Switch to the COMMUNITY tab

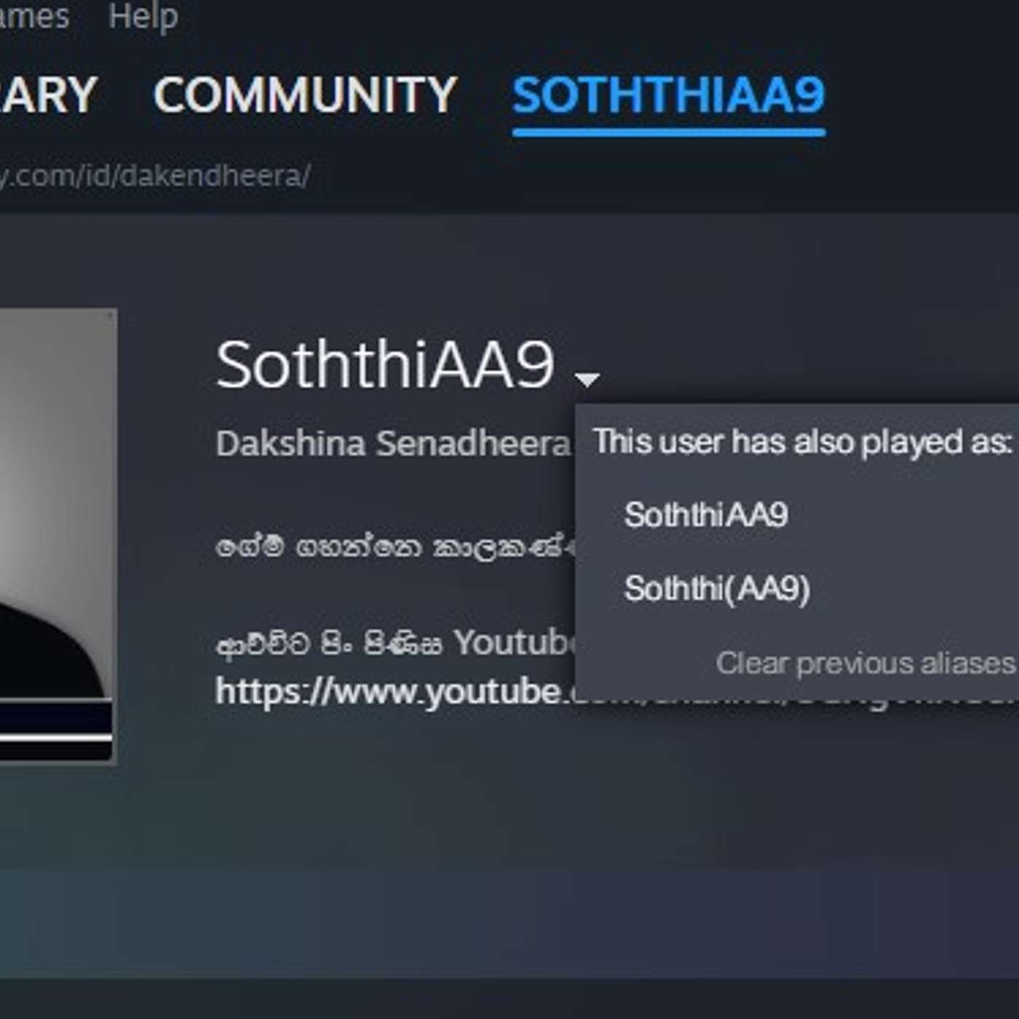coord(305,95)
